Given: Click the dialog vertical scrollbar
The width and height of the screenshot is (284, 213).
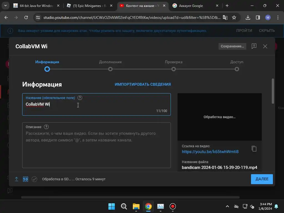Looking at the screenshot, I should pyautogui.click(x=273, y=91).
